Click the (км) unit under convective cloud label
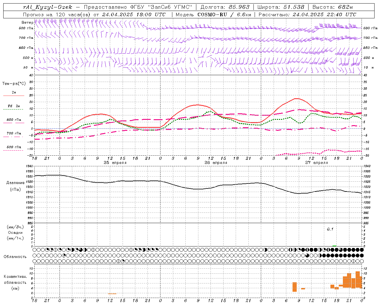This screenshot has width=379, height=303. 15,289
